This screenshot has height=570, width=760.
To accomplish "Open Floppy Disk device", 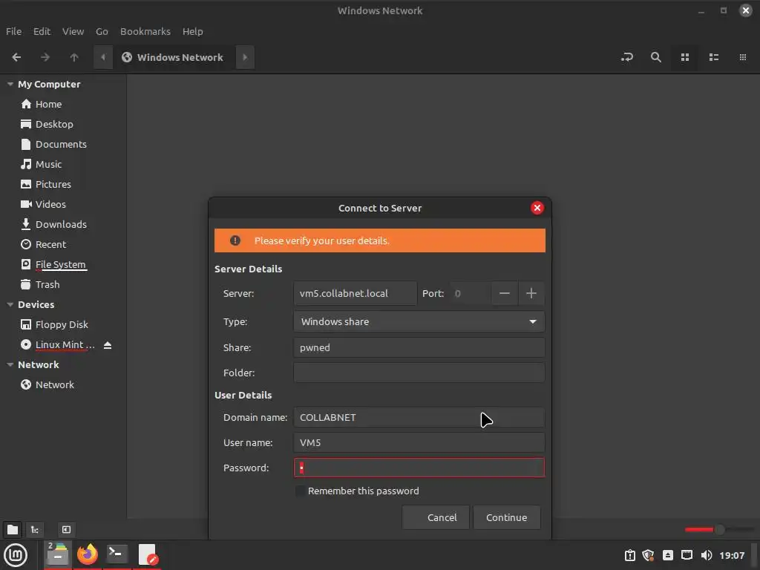I will (x=63, y=325).
